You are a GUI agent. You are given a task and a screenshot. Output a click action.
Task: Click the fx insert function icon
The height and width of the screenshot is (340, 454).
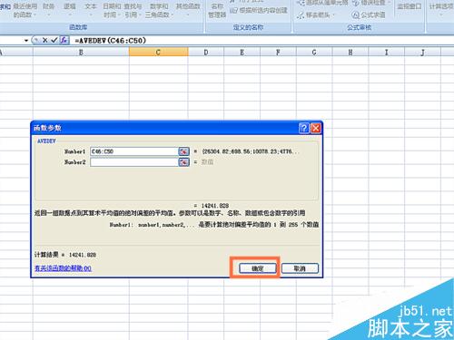[x=64, y=40]
